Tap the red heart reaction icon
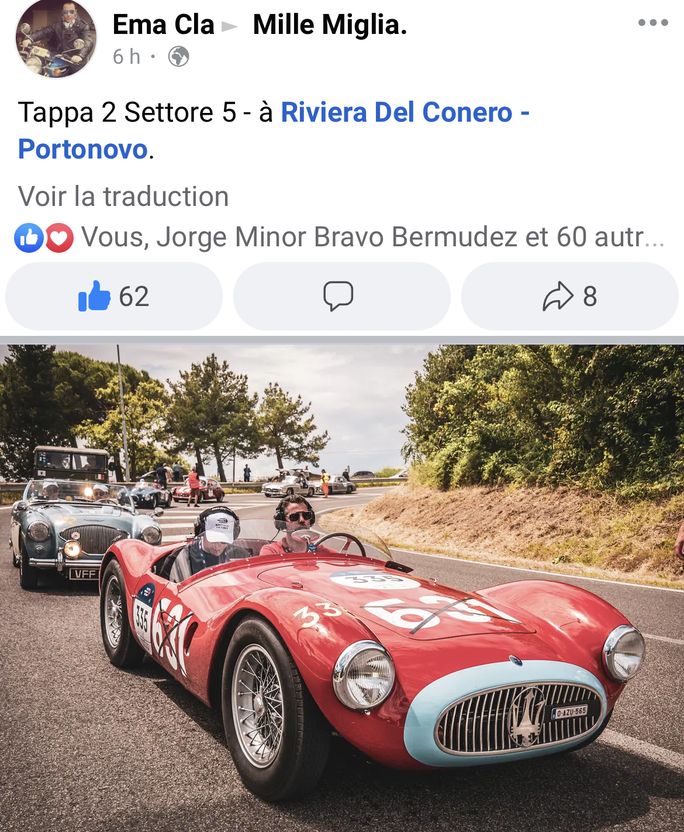The height and width of the screenshot is (832, 684). coord(58,238)
